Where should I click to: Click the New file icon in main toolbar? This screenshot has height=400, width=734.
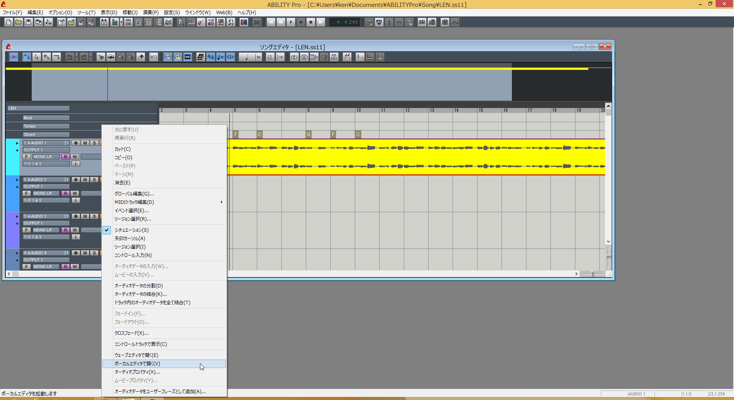(8, 22)
